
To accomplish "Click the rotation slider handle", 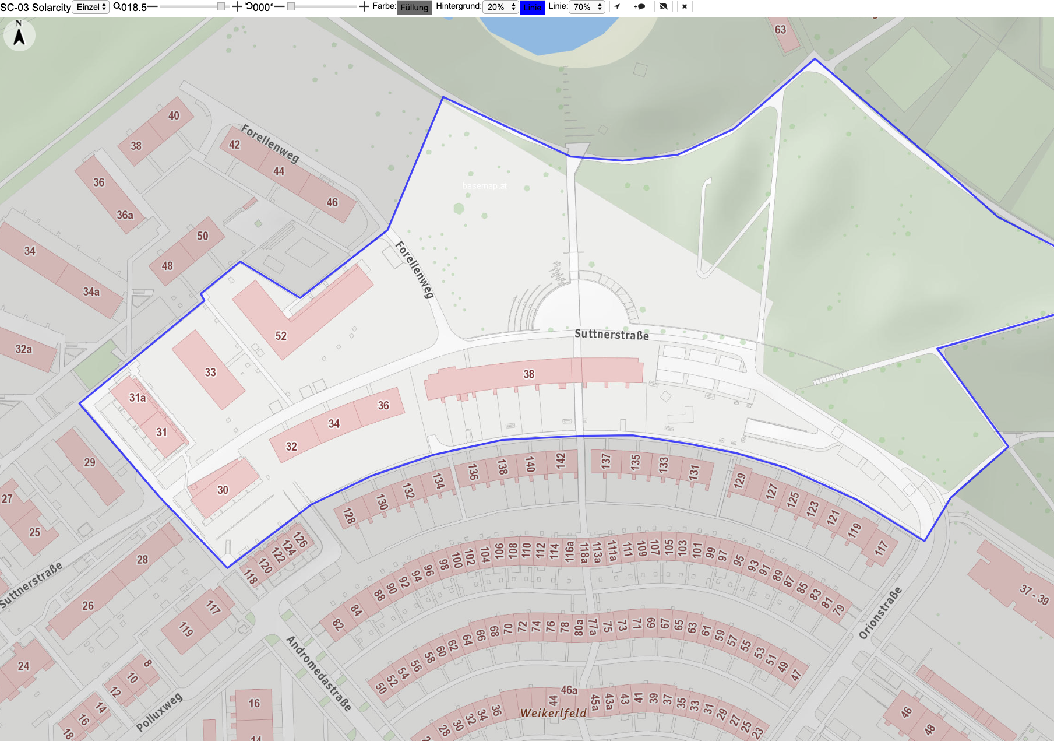I will [291, 6].
